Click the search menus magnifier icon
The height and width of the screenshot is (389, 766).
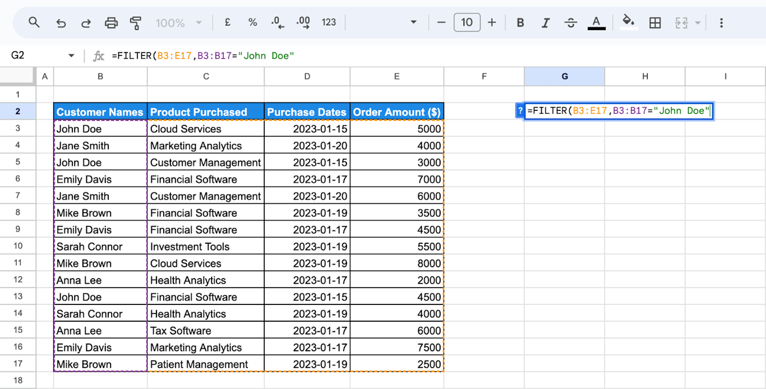coord(34,22)
